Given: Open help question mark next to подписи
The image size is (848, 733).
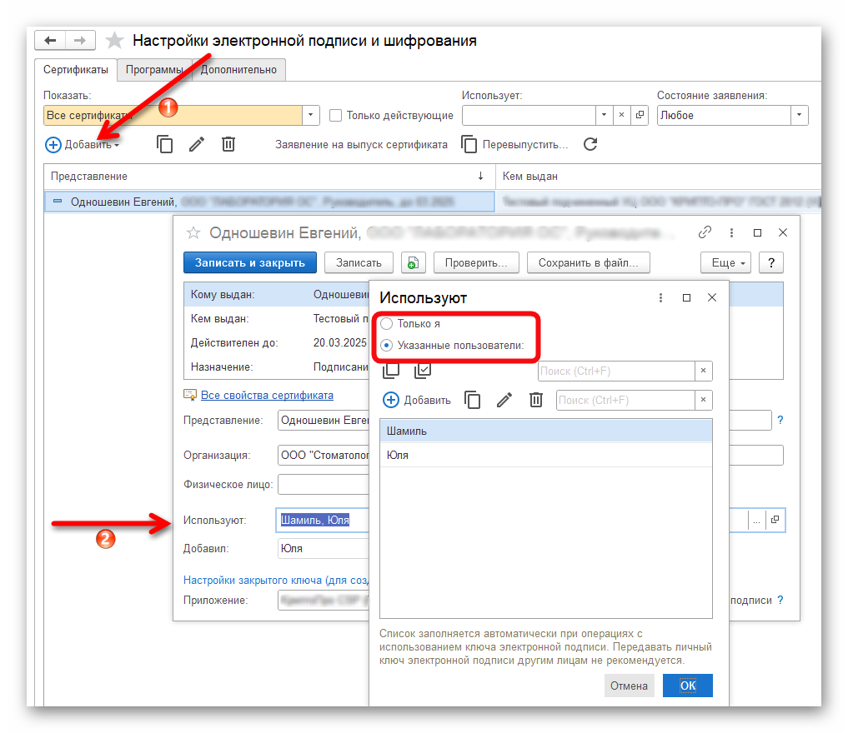Looking at the screenshot, I should 780,600.
